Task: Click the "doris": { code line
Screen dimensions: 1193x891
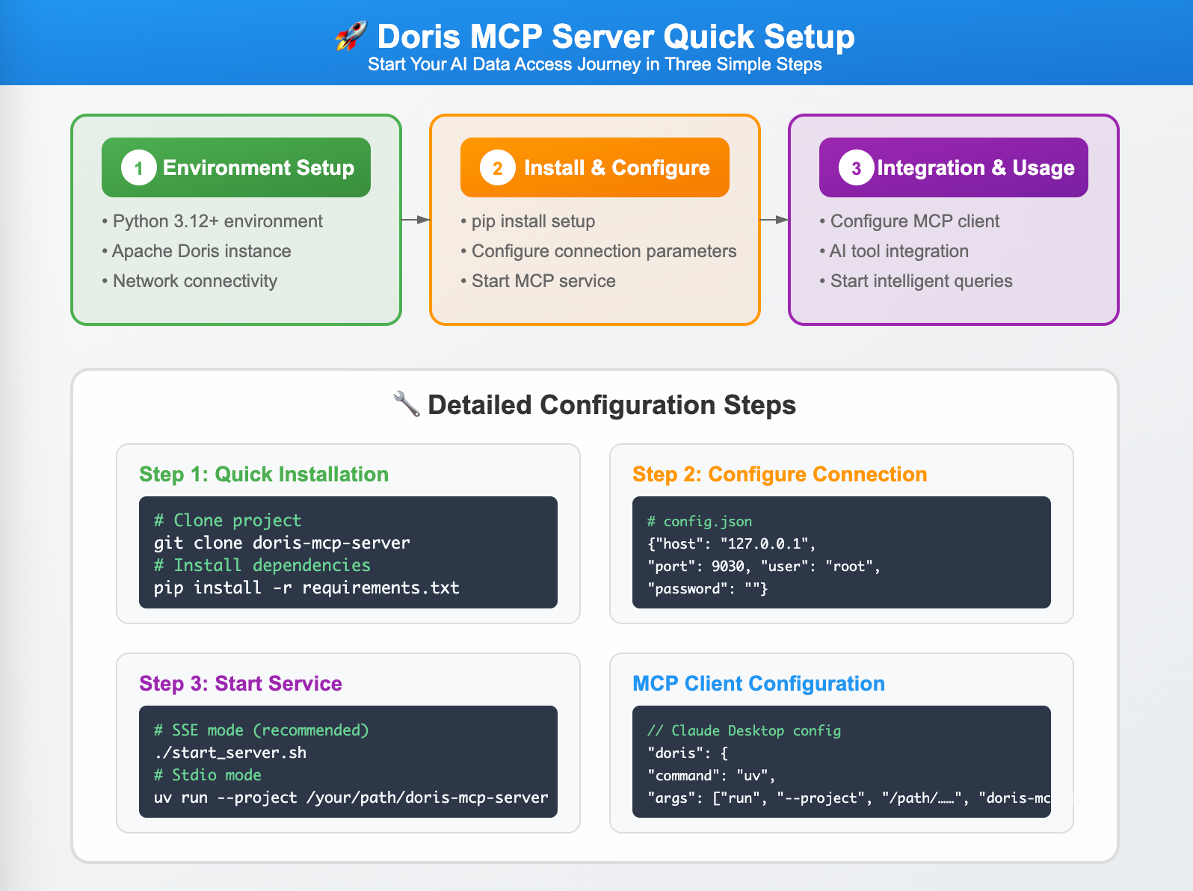Action: pos(688,753)
